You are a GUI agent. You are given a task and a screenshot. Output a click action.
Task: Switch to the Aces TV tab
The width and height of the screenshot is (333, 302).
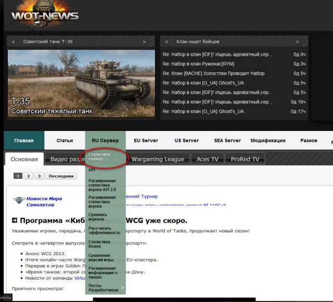208,159
